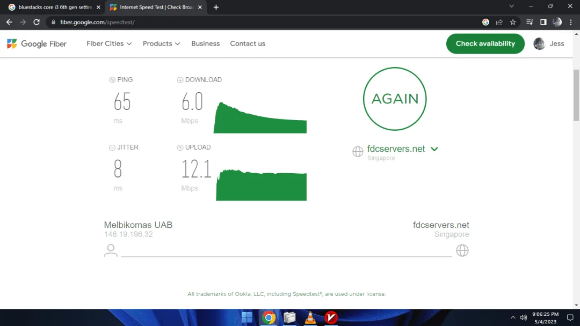Click the Check availability button
Viewport: 580px width, 326px height.
[485, 43]
